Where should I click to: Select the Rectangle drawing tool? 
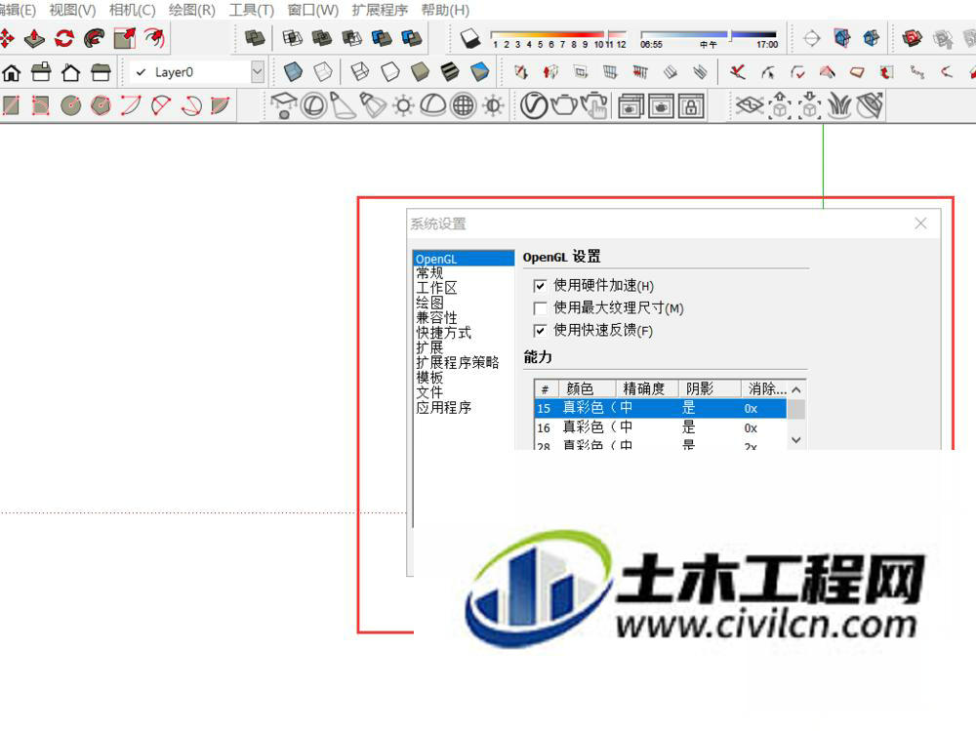tap(11, 105)
